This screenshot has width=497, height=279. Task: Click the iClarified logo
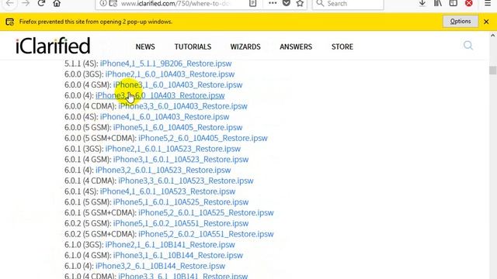tap(53, 46)
